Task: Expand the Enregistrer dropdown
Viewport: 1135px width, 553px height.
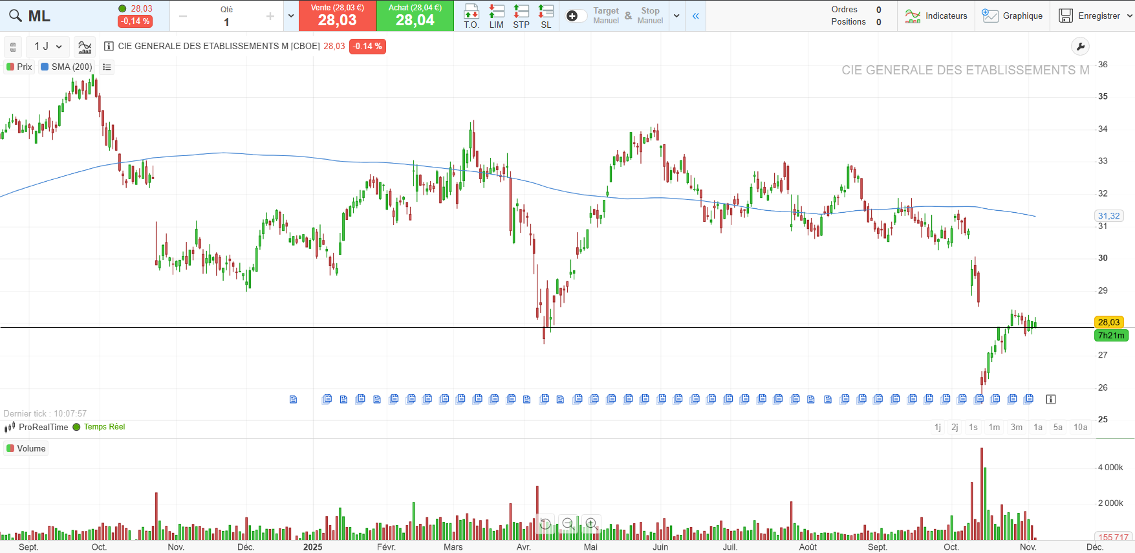Action: 1129,16
